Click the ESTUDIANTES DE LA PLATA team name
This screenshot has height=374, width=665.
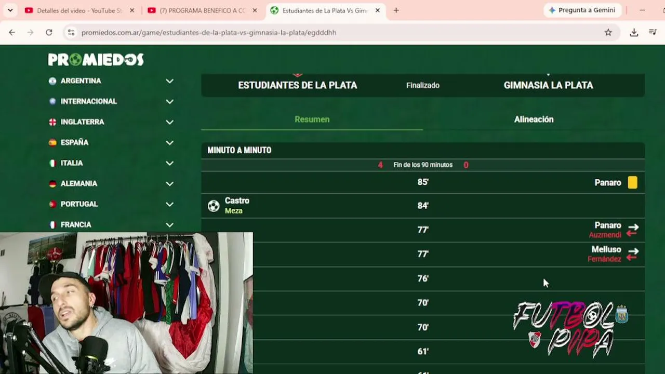tap(298, 85)
